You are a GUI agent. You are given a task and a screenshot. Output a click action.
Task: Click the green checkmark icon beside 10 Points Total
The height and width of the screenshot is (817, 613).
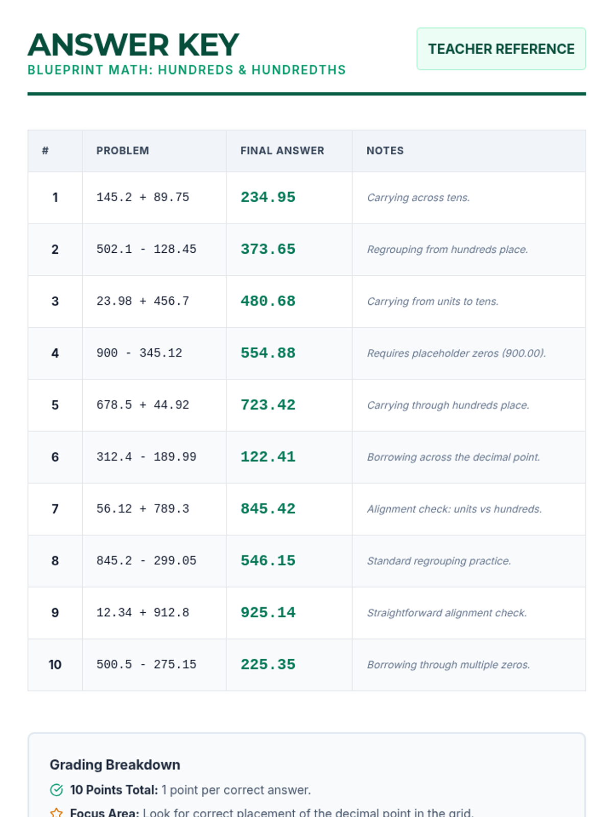pyautogui.click(x=57, y=790)
